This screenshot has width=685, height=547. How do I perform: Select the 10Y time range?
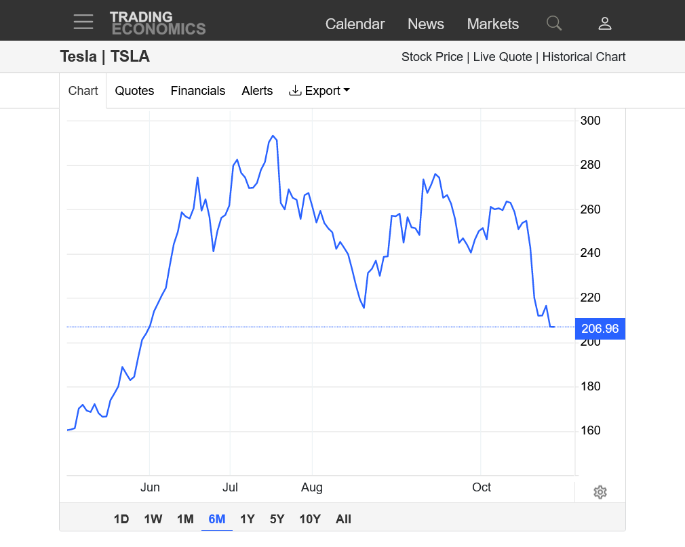(310, 519)
